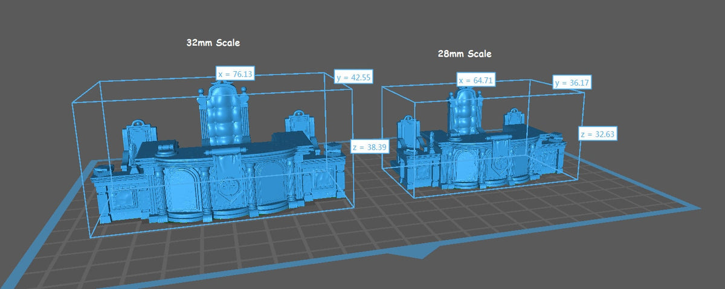725x289 pixels.
Task: Click the "y = 36.17" dimension label
Action: pyautogui.click(x=572, y=83)
